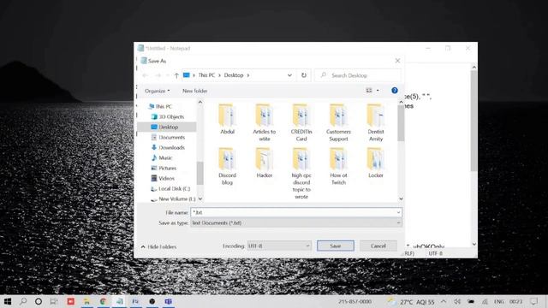Click Desktop breadcrumb in address bar
Image resolution: width=548 pixels, height=308 pixels.
pyautogui.click(x=234, y=75)
